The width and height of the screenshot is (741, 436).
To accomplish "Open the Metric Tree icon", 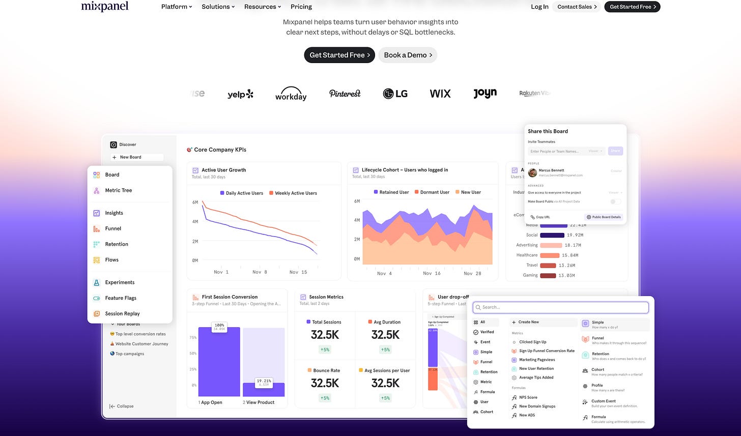I will point(97,190).
